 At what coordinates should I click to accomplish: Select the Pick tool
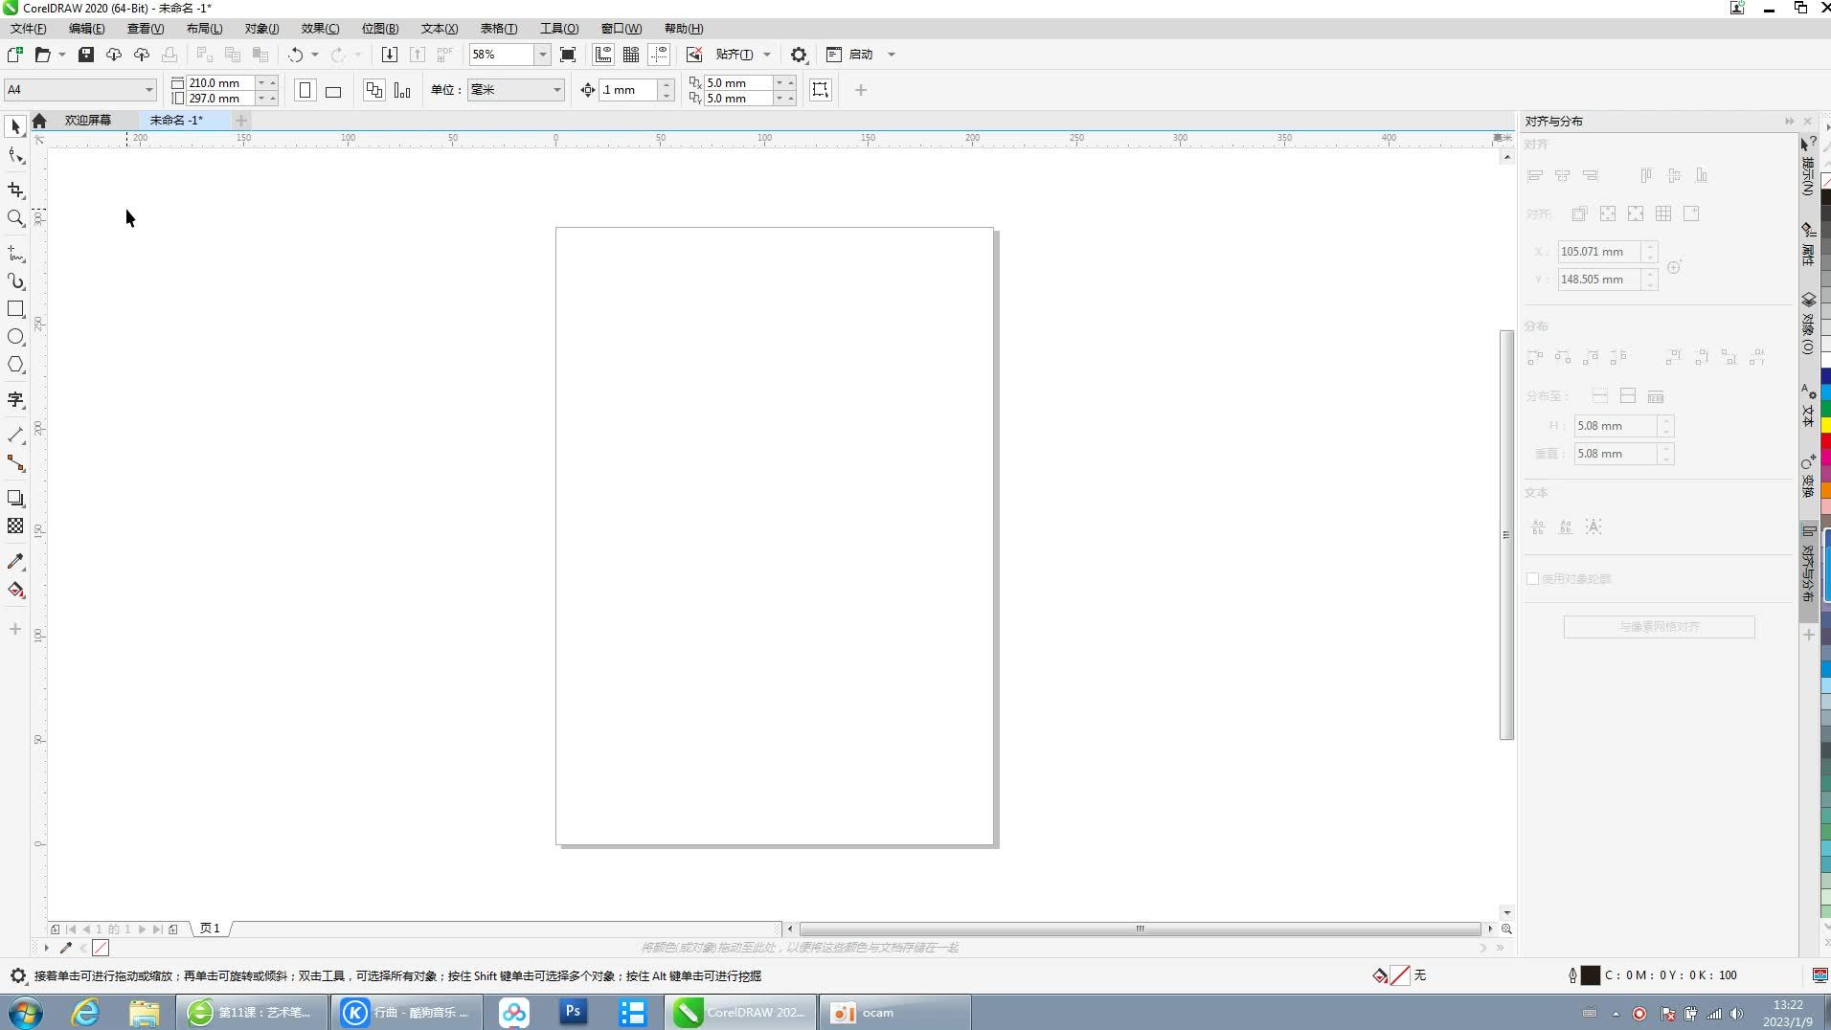coord(14,125)
